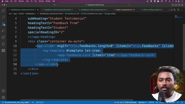Select 'feedbacks.component.html' breadcrumb segment
The width and height of the screenshot is (185, 104).
click(x=50, y=14)
